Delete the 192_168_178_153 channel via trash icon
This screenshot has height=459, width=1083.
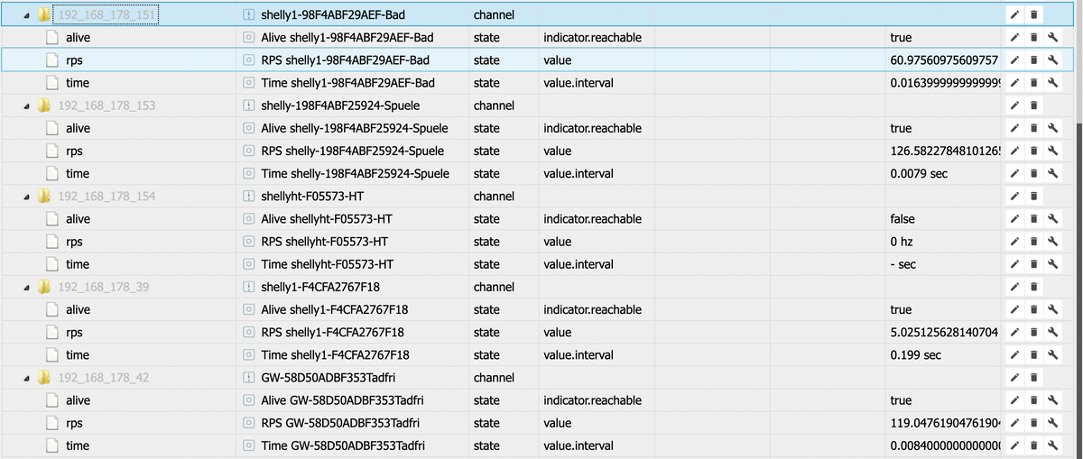(1034, 106)
